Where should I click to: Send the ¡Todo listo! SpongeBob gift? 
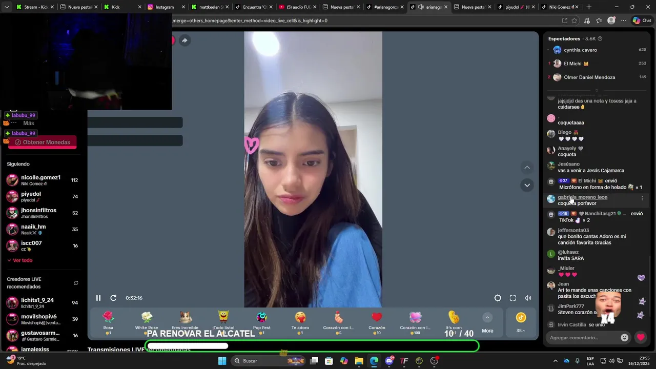(223, 323)
